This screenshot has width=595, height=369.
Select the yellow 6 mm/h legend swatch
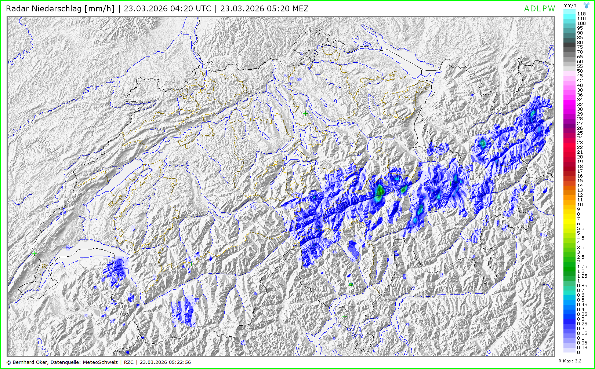click(569, 223)
